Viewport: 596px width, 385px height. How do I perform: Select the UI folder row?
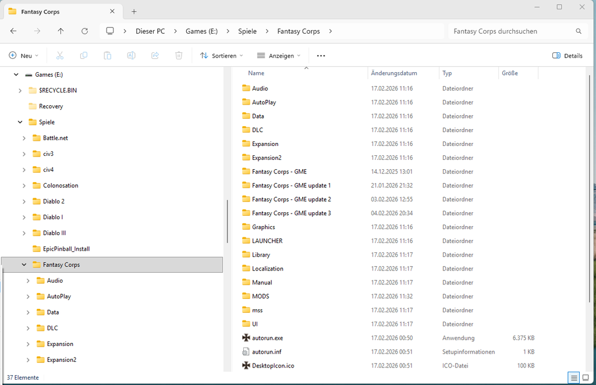[255, 324]
